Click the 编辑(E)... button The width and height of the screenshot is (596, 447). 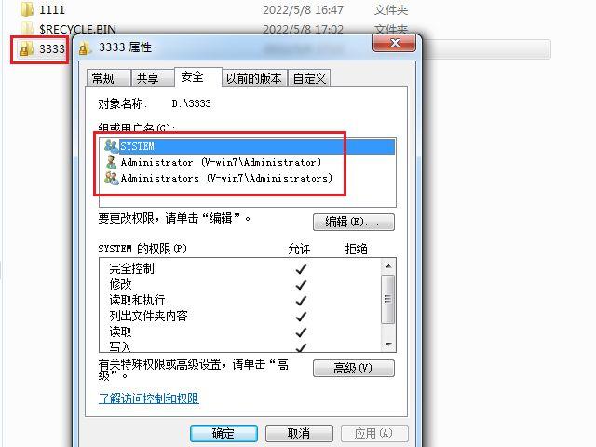tap(354, 222)
